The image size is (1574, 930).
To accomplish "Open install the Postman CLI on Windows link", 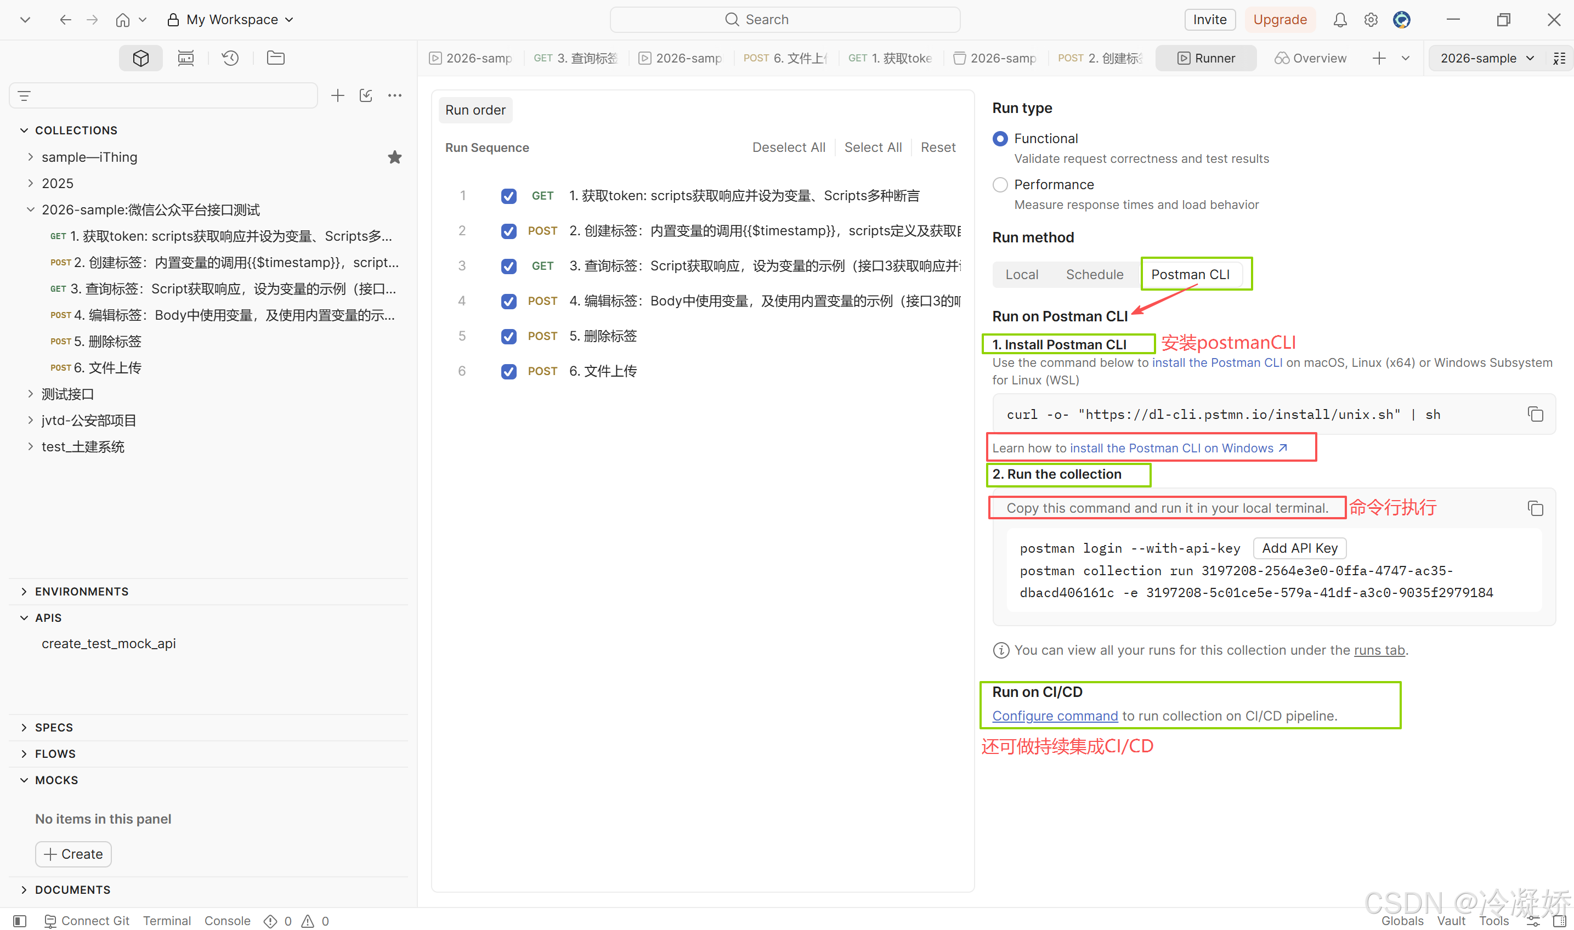I will point(1179,449).
